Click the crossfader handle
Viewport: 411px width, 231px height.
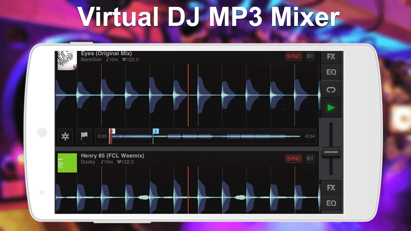click(331, 152)
